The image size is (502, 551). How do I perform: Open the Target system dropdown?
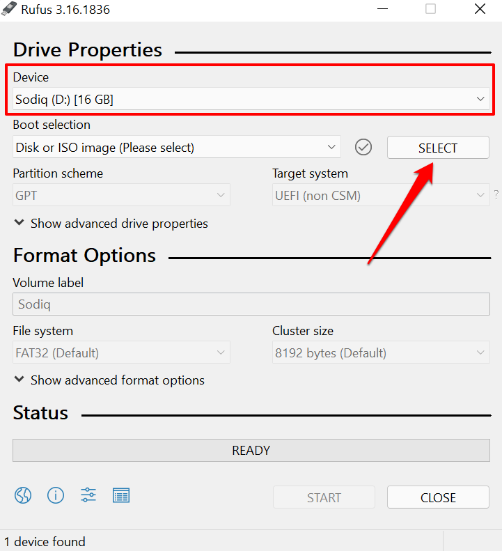(381, 196)
